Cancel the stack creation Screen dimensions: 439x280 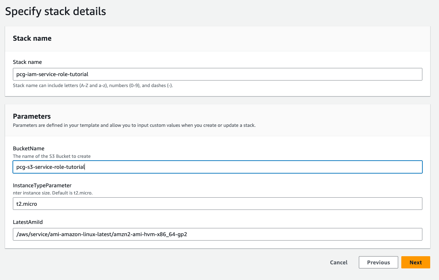(x=338, y=262)
